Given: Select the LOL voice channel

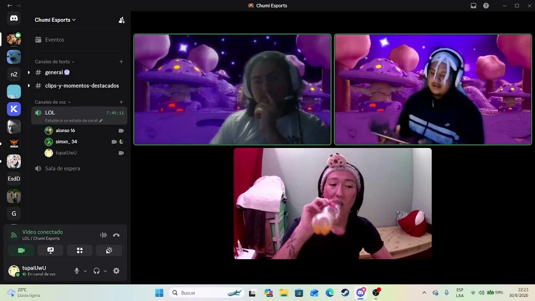Looking at the screenshot, I should (x=79, y=116).
